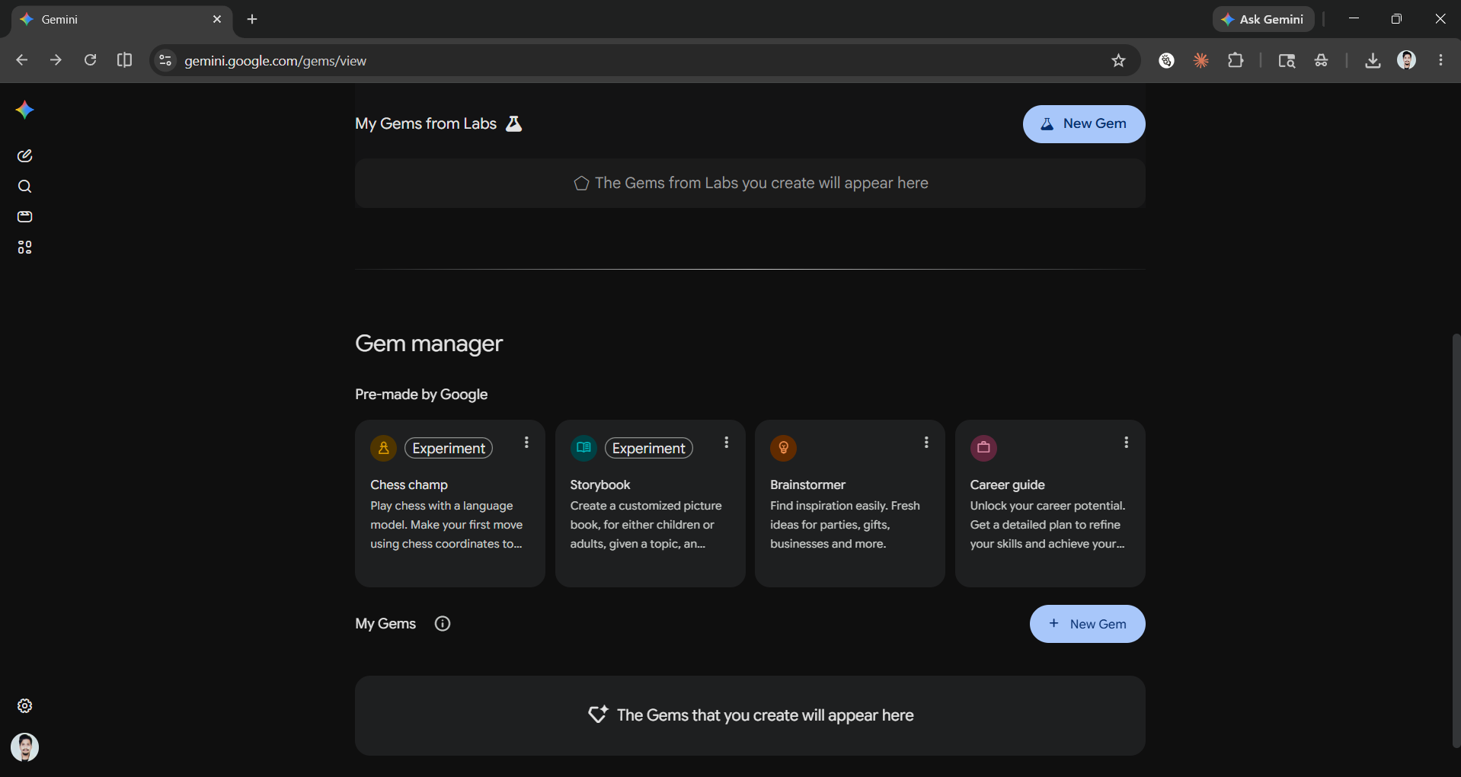This screenshot has width=1461, height=777.
Task: Bookmark this page with the star icon
Action: pyautogui.click(x=1118, y=60)
